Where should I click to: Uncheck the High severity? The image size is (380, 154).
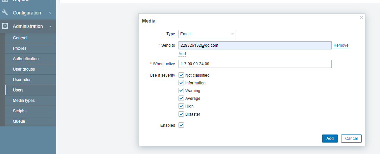click(181, 106)
